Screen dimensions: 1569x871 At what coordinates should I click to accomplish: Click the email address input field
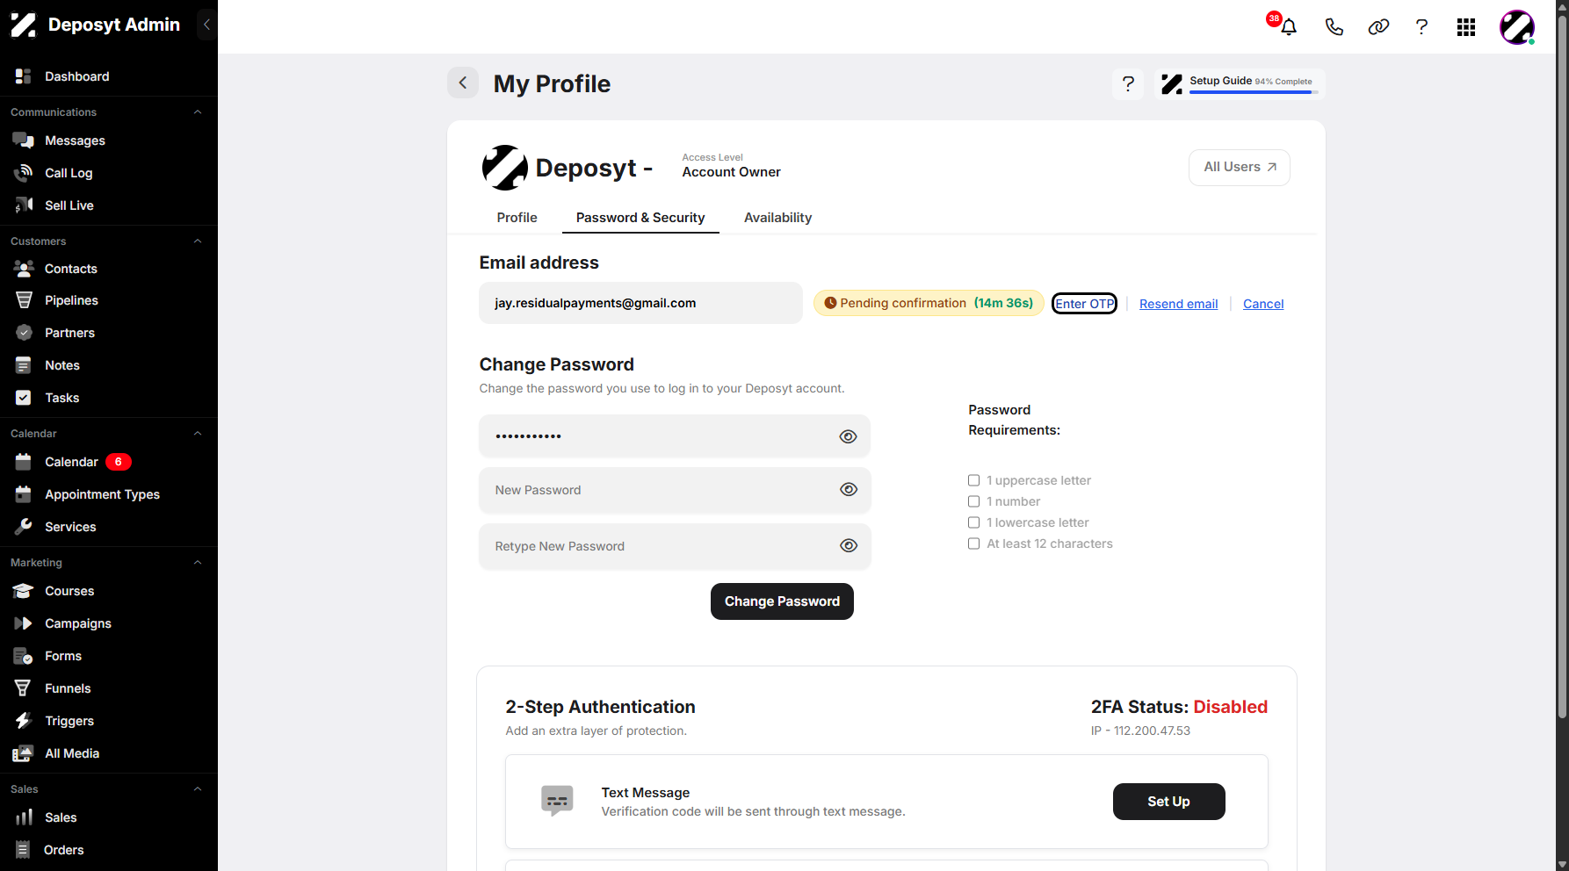640,303
